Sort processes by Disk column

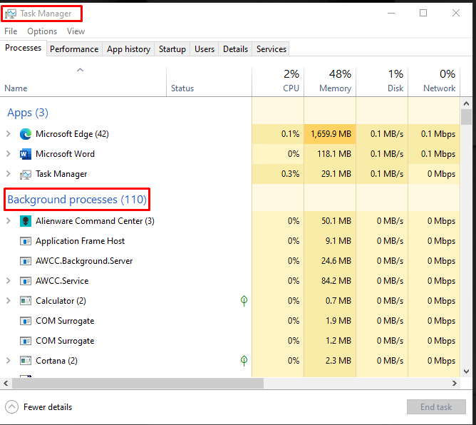pos(382,81)
